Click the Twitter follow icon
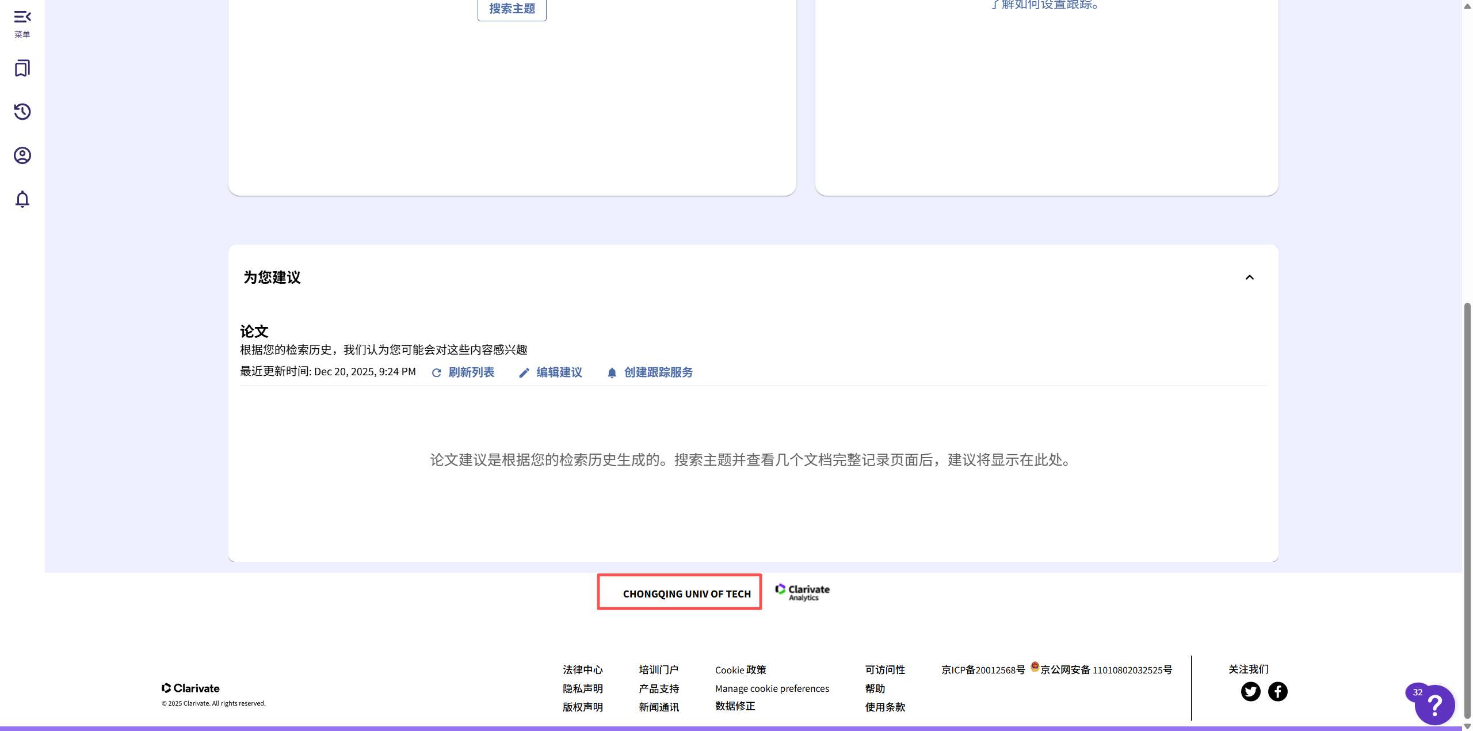Screen dimensions: 1473x731 coord(1250,691)
